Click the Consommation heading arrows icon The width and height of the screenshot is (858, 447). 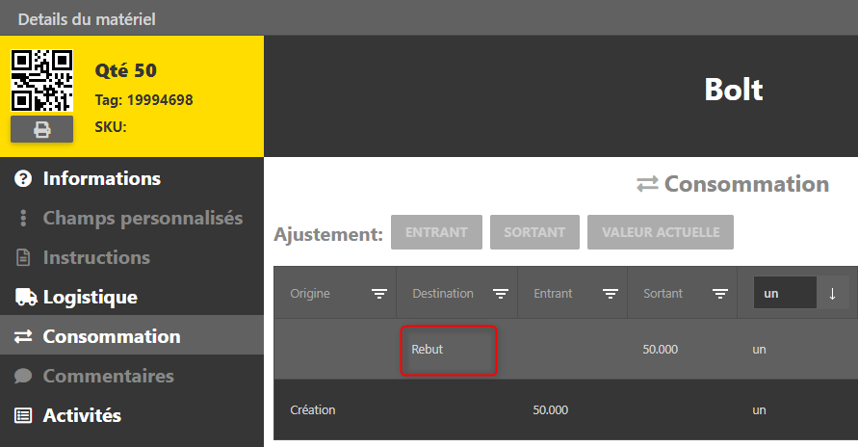point(647,184)
